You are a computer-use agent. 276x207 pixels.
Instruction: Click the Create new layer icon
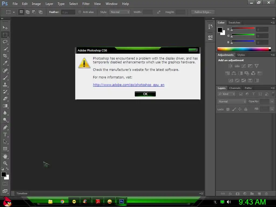pos(259,194)
